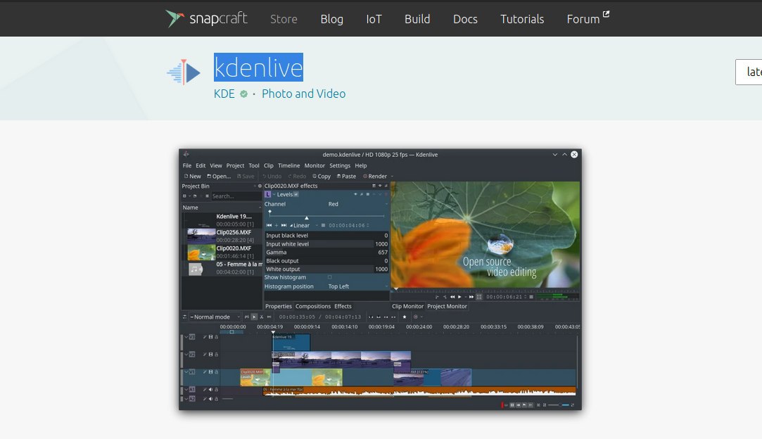Click the add keyframe plus icon

[276, 225]
